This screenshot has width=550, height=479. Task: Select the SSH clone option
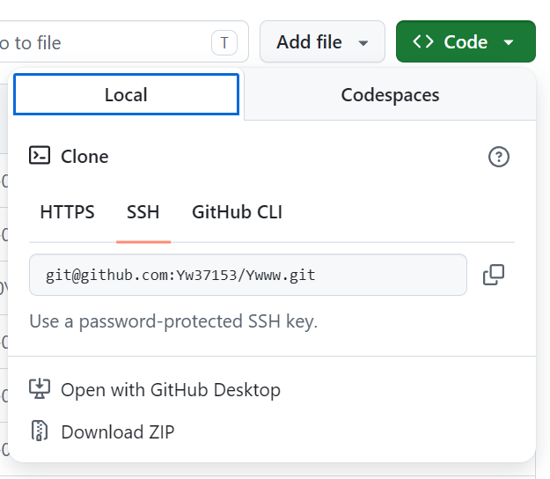[143, 212]
